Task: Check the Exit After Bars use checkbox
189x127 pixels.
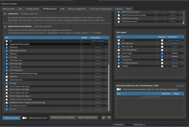Action: [119, 44]
